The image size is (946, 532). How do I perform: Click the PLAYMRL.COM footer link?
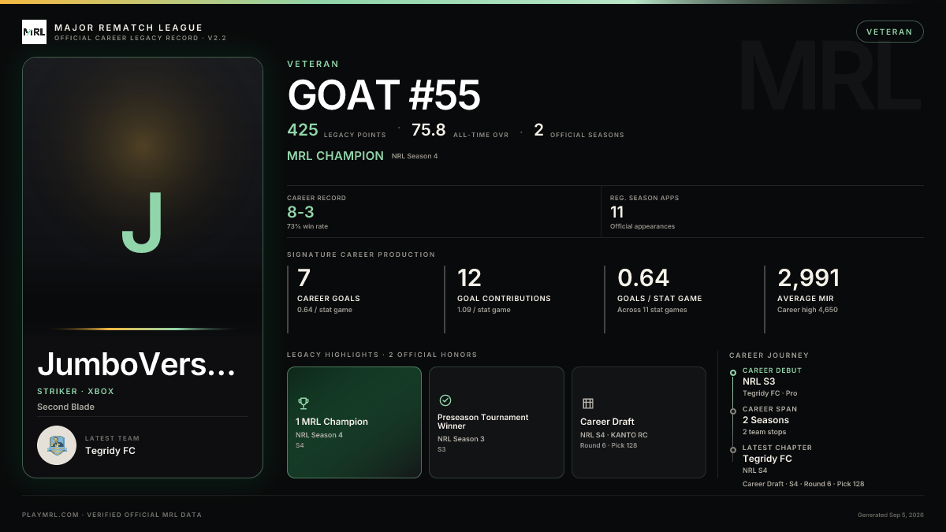pos(50,515)
